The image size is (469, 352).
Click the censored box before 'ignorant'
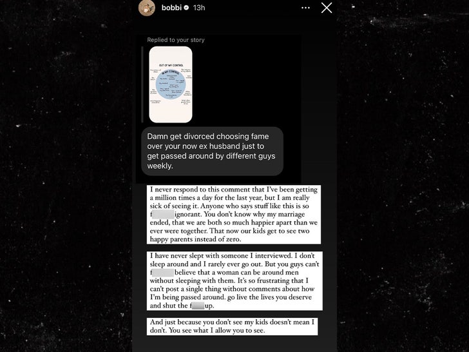click(163, 214)
